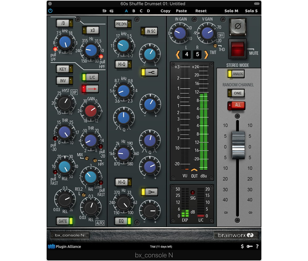The image size is (308, 261).
Task: Open the dollar sign purchase icon
Action: (x=242, y=246)
